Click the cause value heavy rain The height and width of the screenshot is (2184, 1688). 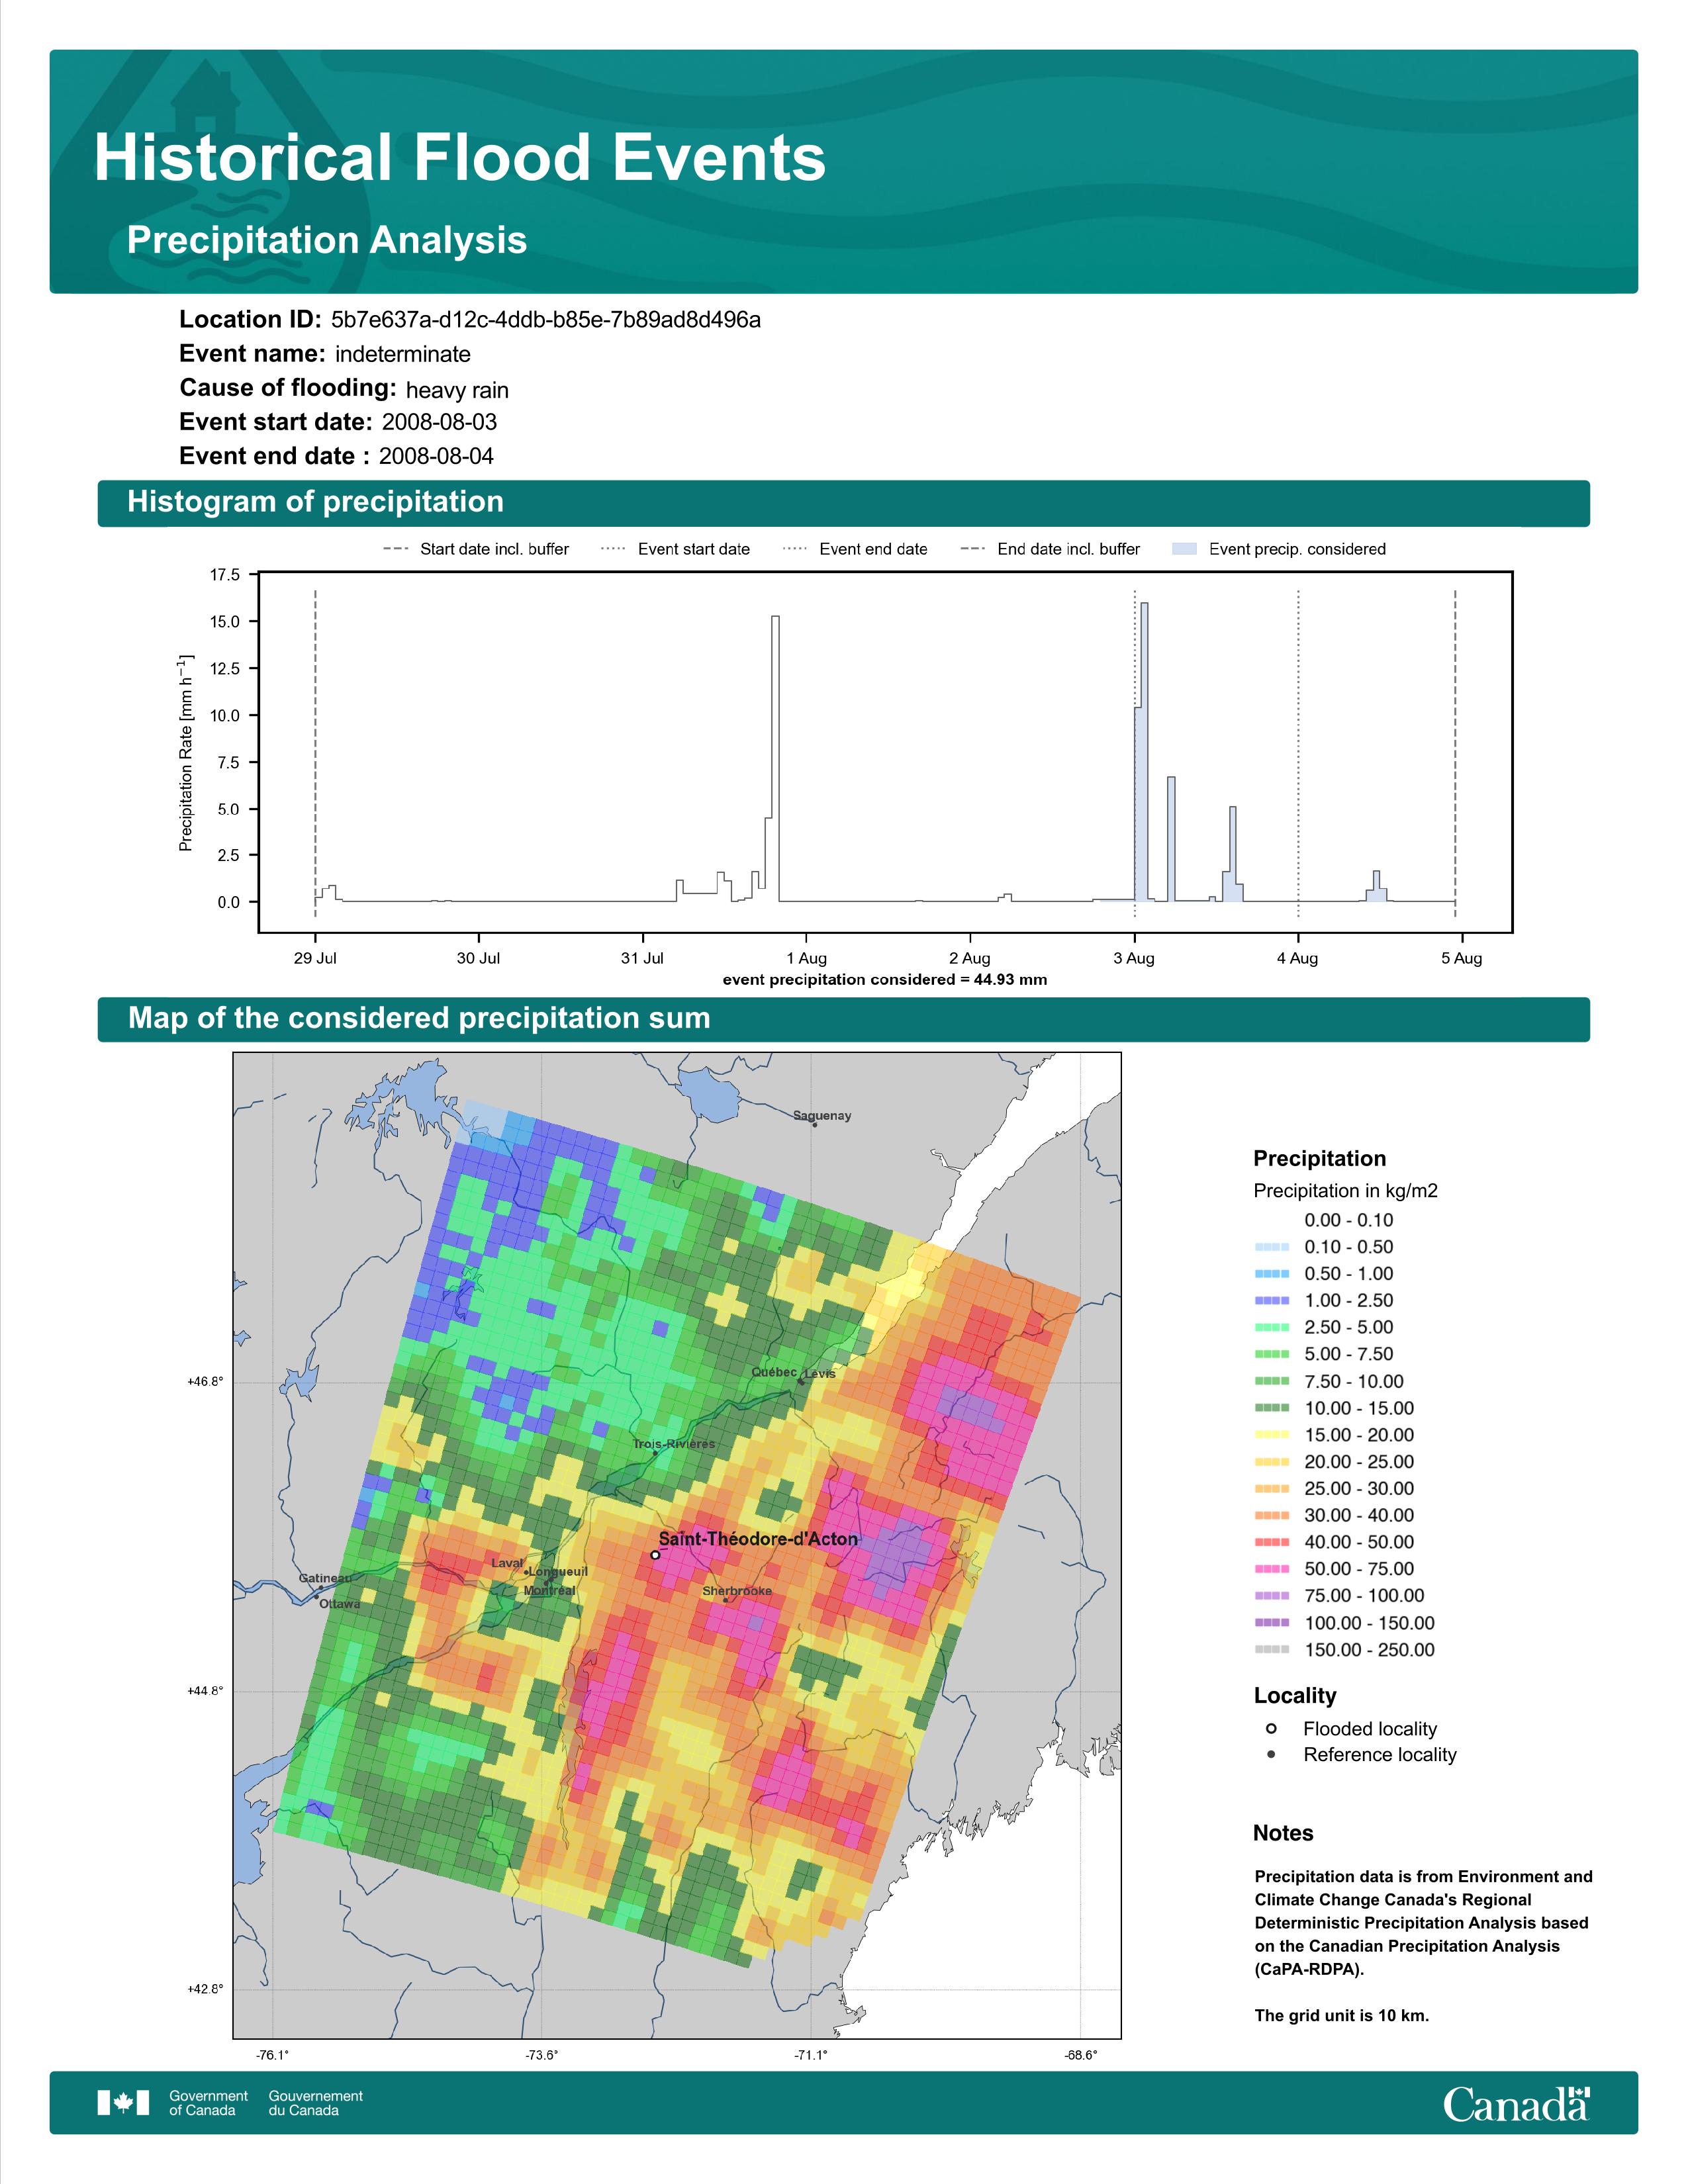pyautogui.click(x=457, y=390)
